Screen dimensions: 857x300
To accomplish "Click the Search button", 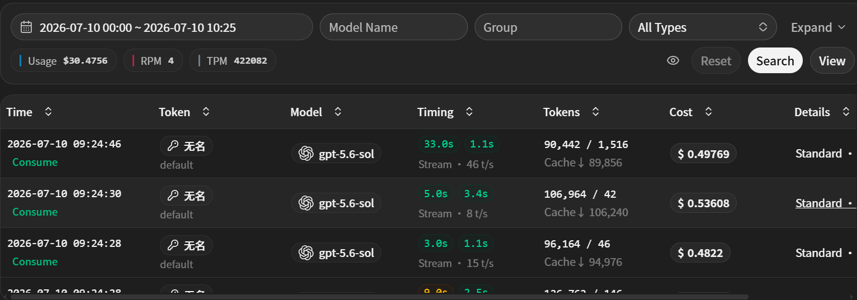I will (775, 60).
